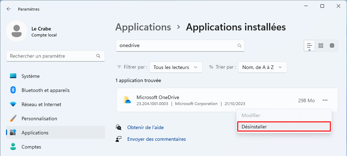This screenshot has height=156, width=347.
Task: Click the sort arrows icon beside Trier par
Action: 211,67
